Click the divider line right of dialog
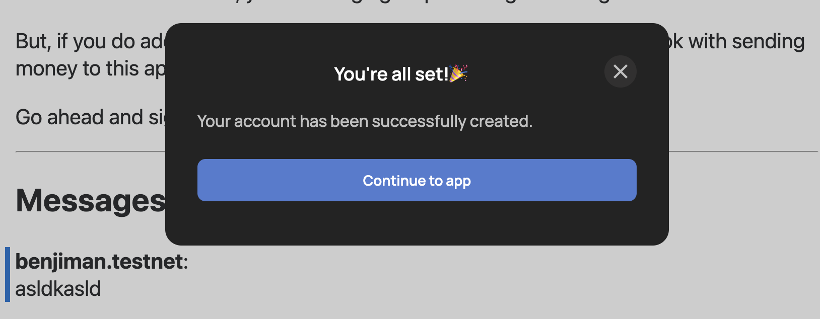The height and width of the screenshot is (319, 820). (x=743, y=151)
